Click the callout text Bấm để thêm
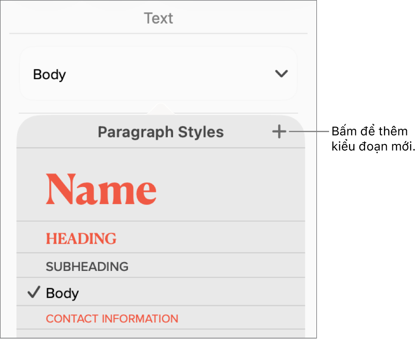This screenshot has height=339, width=420. point(369,131)
